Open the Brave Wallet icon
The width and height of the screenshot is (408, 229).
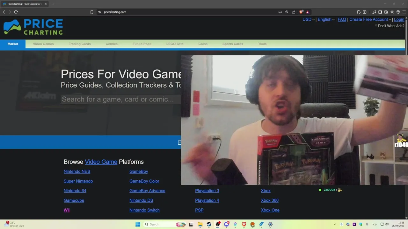(386, 12)
